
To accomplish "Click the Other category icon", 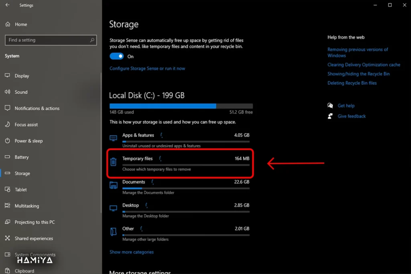I will click(114, 231).
